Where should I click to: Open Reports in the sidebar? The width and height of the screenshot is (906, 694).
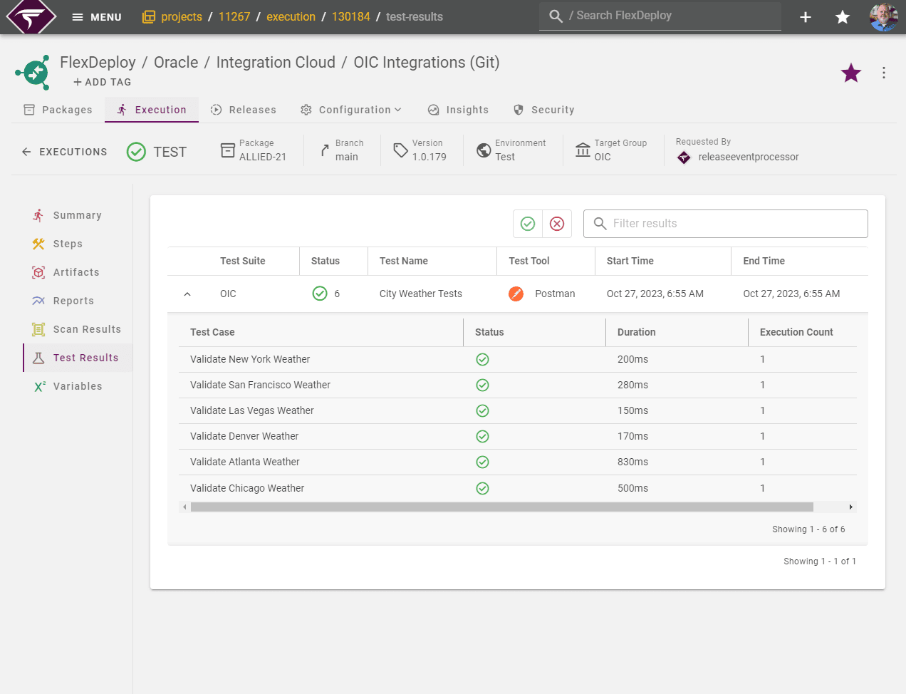pos(78,301)
